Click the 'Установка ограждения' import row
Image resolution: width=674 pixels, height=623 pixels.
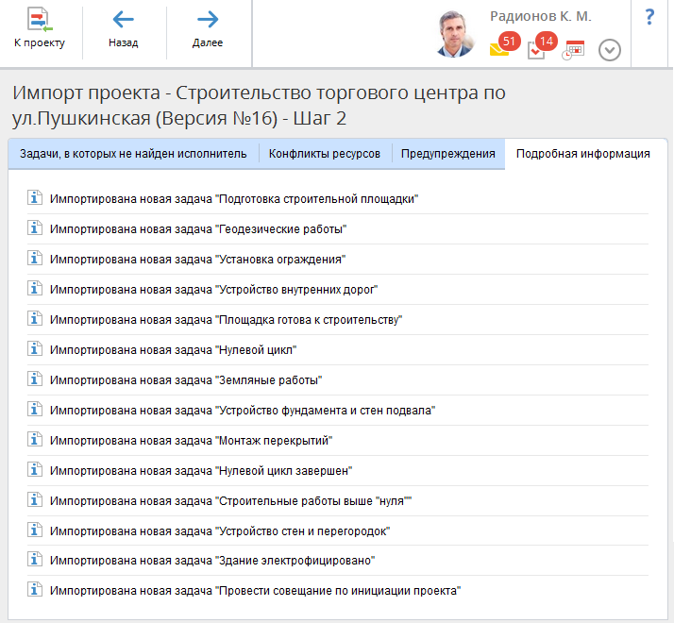click(197, 259)
